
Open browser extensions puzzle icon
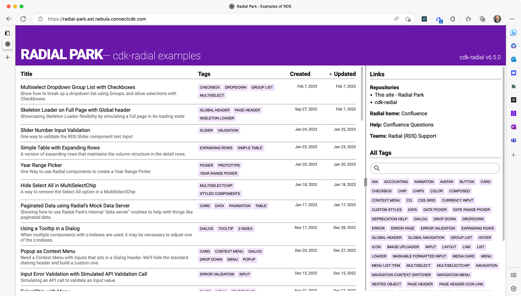point(452,19)
